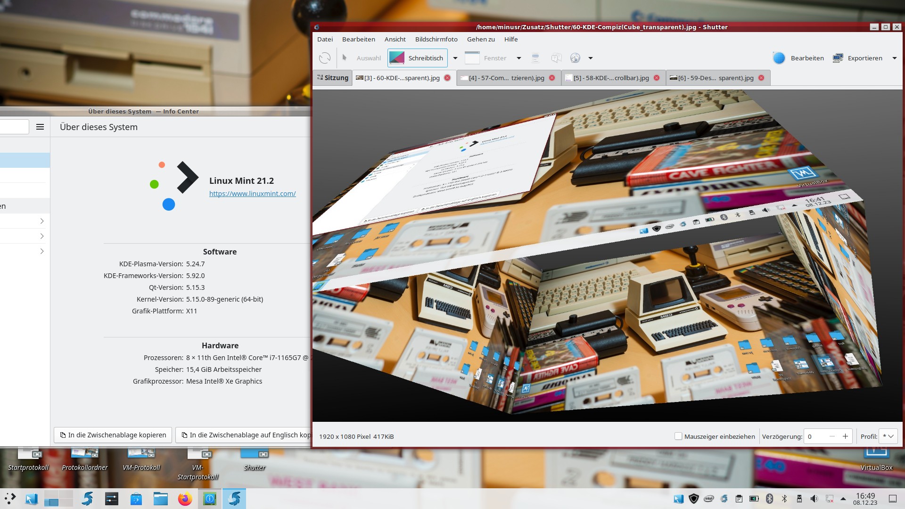This screenshot has height=509, width=905.
Task: Capture a tooltip using the speech-bubble icon
Action: (x=556, y=57)
